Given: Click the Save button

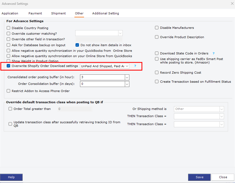Looking at the screenshot, I should point(199,177).
